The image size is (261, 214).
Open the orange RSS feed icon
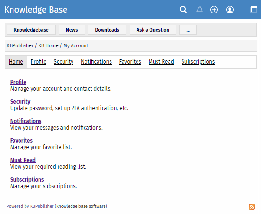click(252, 207)
